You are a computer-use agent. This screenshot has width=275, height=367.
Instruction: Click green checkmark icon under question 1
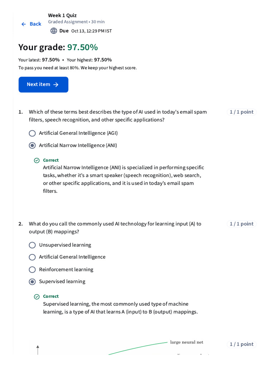tap(37, 161)
